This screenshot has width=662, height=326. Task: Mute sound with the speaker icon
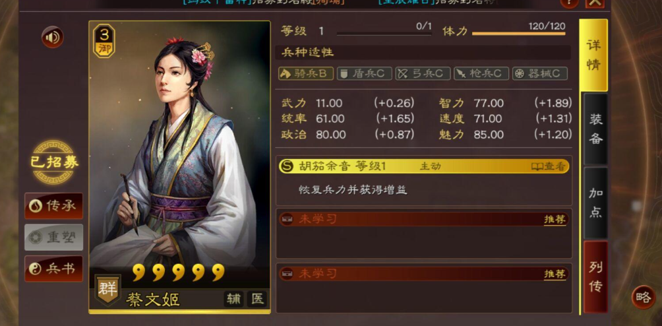pyautogui.click(x=53, y=37)
